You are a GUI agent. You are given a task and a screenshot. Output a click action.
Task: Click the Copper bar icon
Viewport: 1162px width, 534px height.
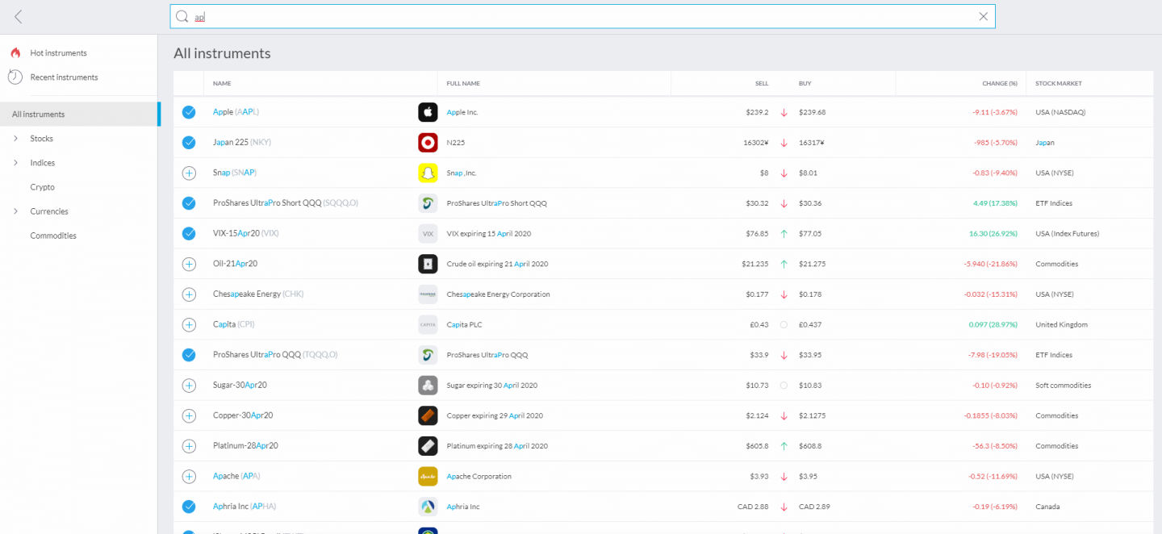coord(428,415)
